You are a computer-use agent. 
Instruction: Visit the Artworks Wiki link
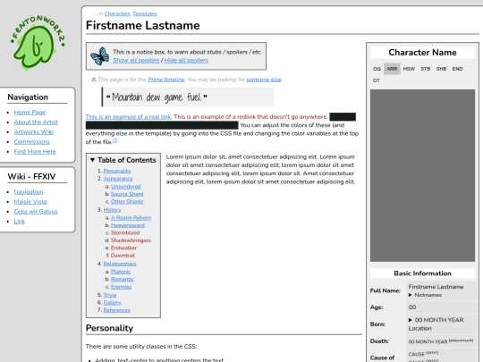point(34,132)
